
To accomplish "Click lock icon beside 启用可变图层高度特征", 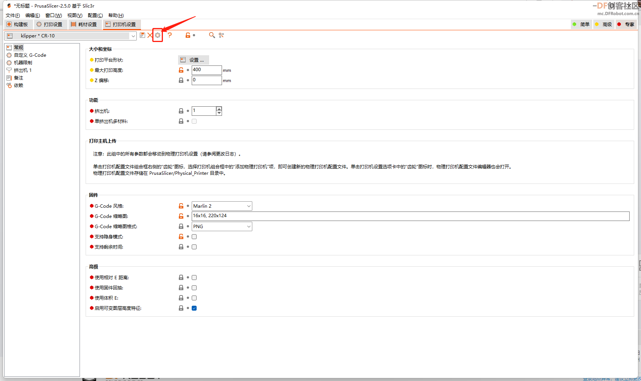I will tap(181, 308).
